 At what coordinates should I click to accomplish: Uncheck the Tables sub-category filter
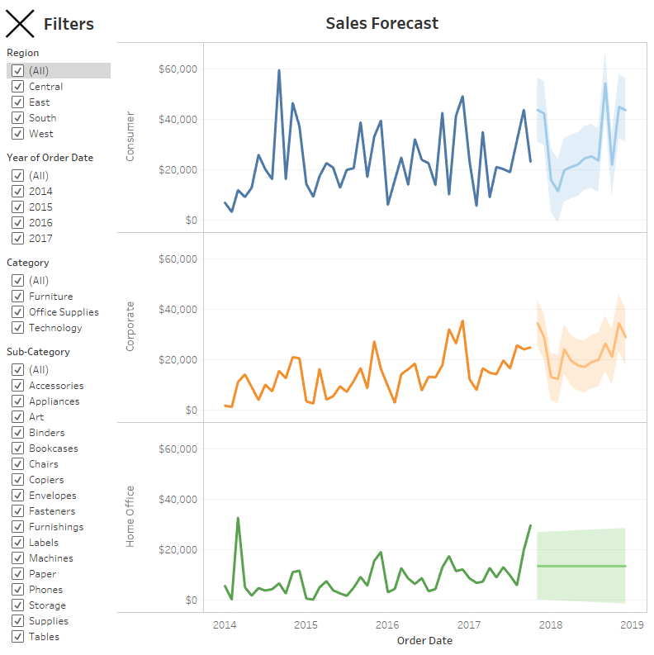coord(17,637)
